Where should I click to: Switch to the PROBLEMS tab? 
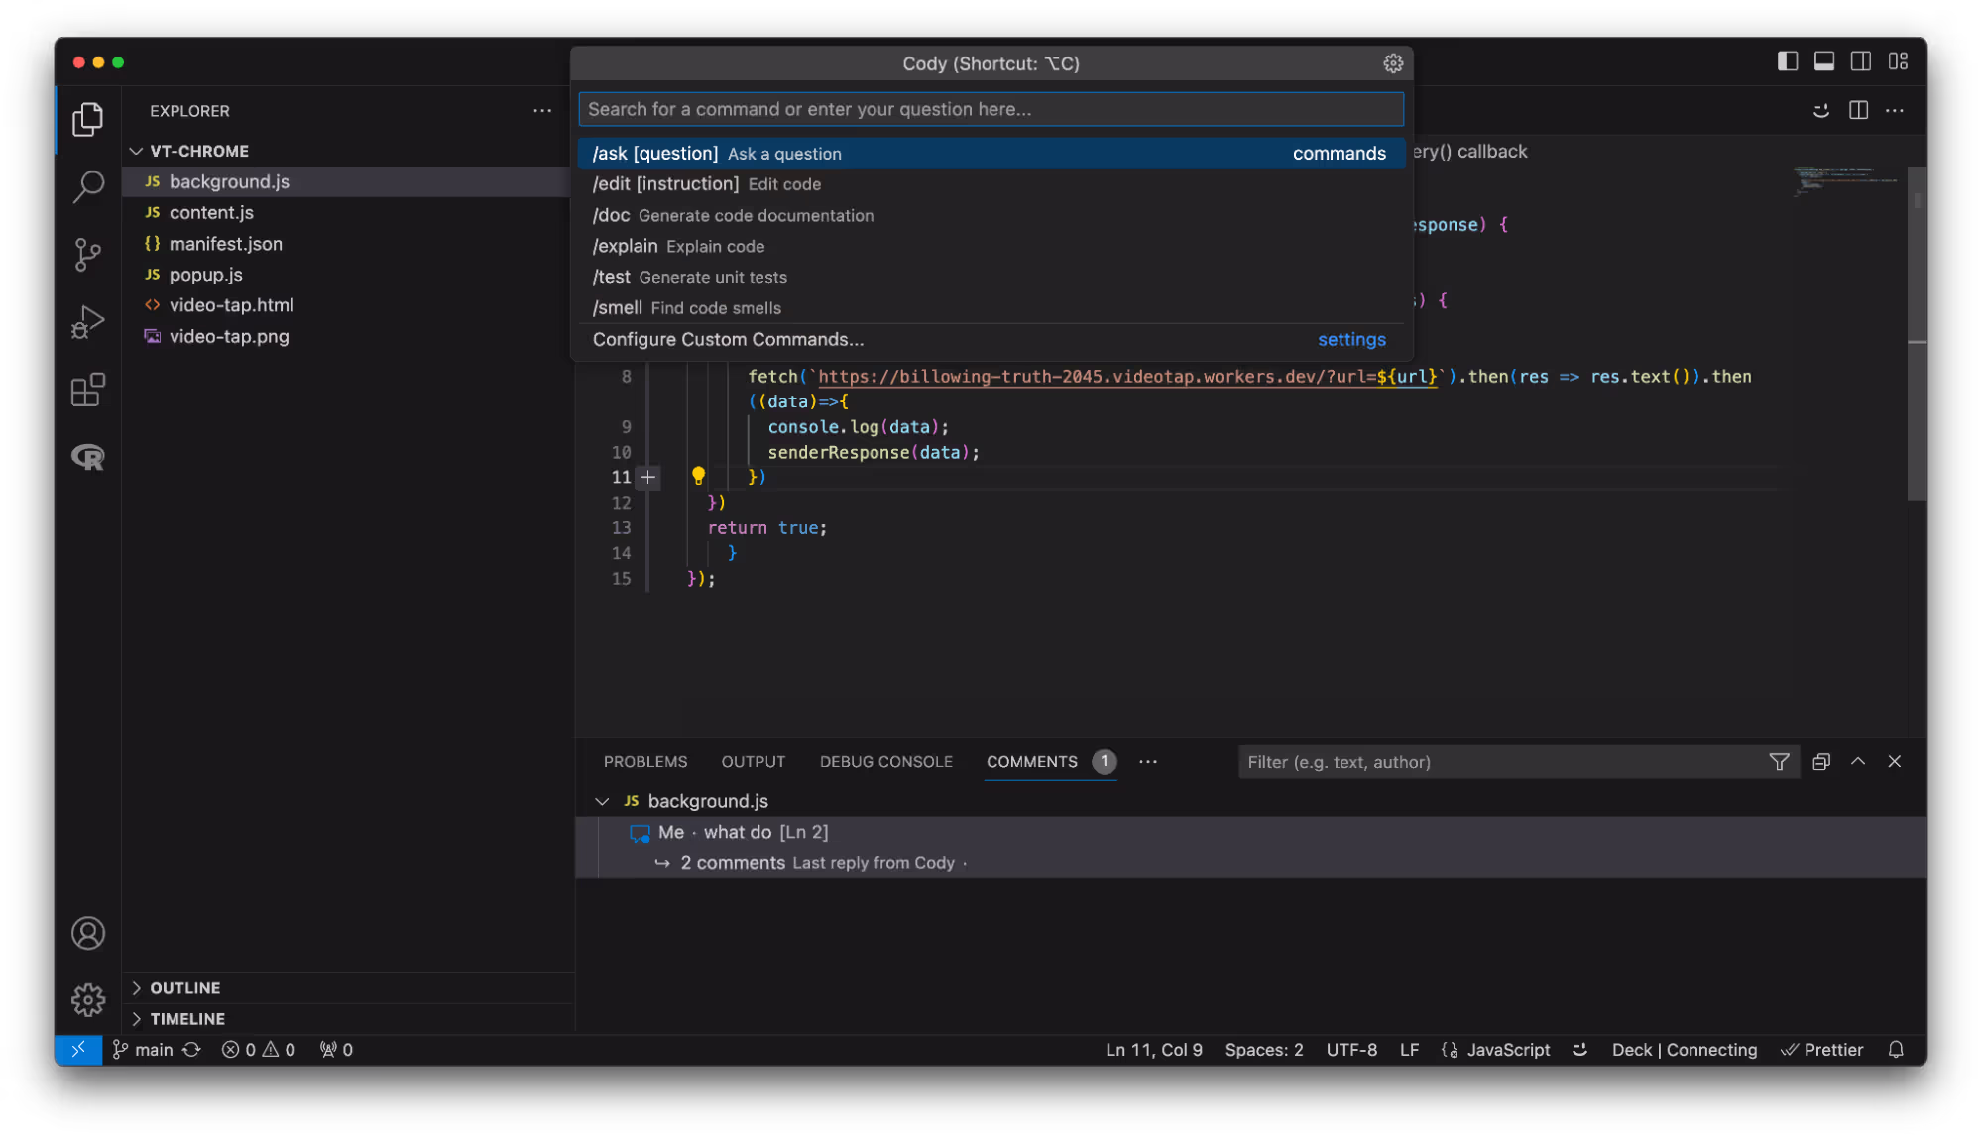(644, 761)
